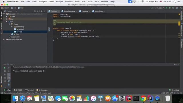Image resolution: width=183 pixels, height=103 pixels.
Task: Click the Make Project build icon
Action: coord(152,8)
